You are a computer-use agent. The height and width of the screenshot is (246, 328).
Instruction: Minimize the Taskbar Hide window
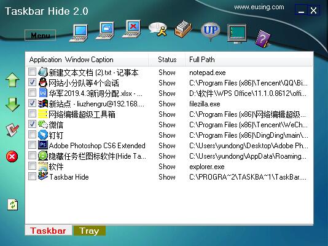click(301, 10)
